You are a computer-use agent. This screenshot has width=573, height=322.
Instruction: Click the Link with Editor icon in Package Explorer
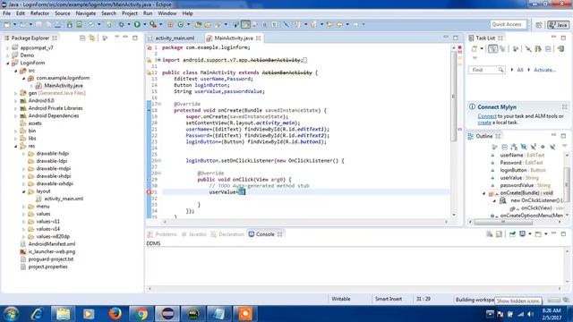click(x=91, y=38)
